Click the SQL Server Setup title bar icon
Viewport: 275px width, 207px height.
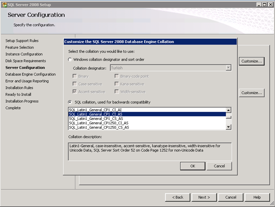pyautogui.click(x=4, y=5)
